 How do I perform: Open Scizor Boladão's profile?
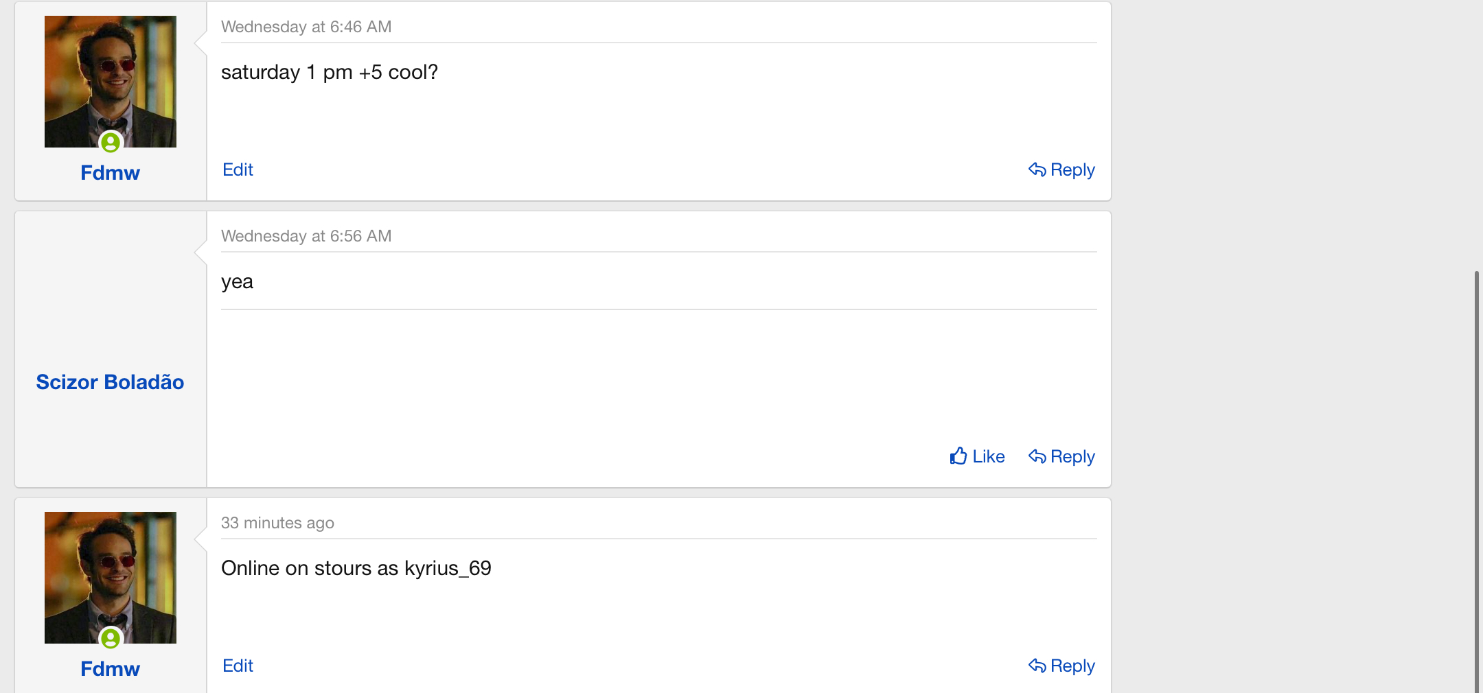(x=110, y=382)
